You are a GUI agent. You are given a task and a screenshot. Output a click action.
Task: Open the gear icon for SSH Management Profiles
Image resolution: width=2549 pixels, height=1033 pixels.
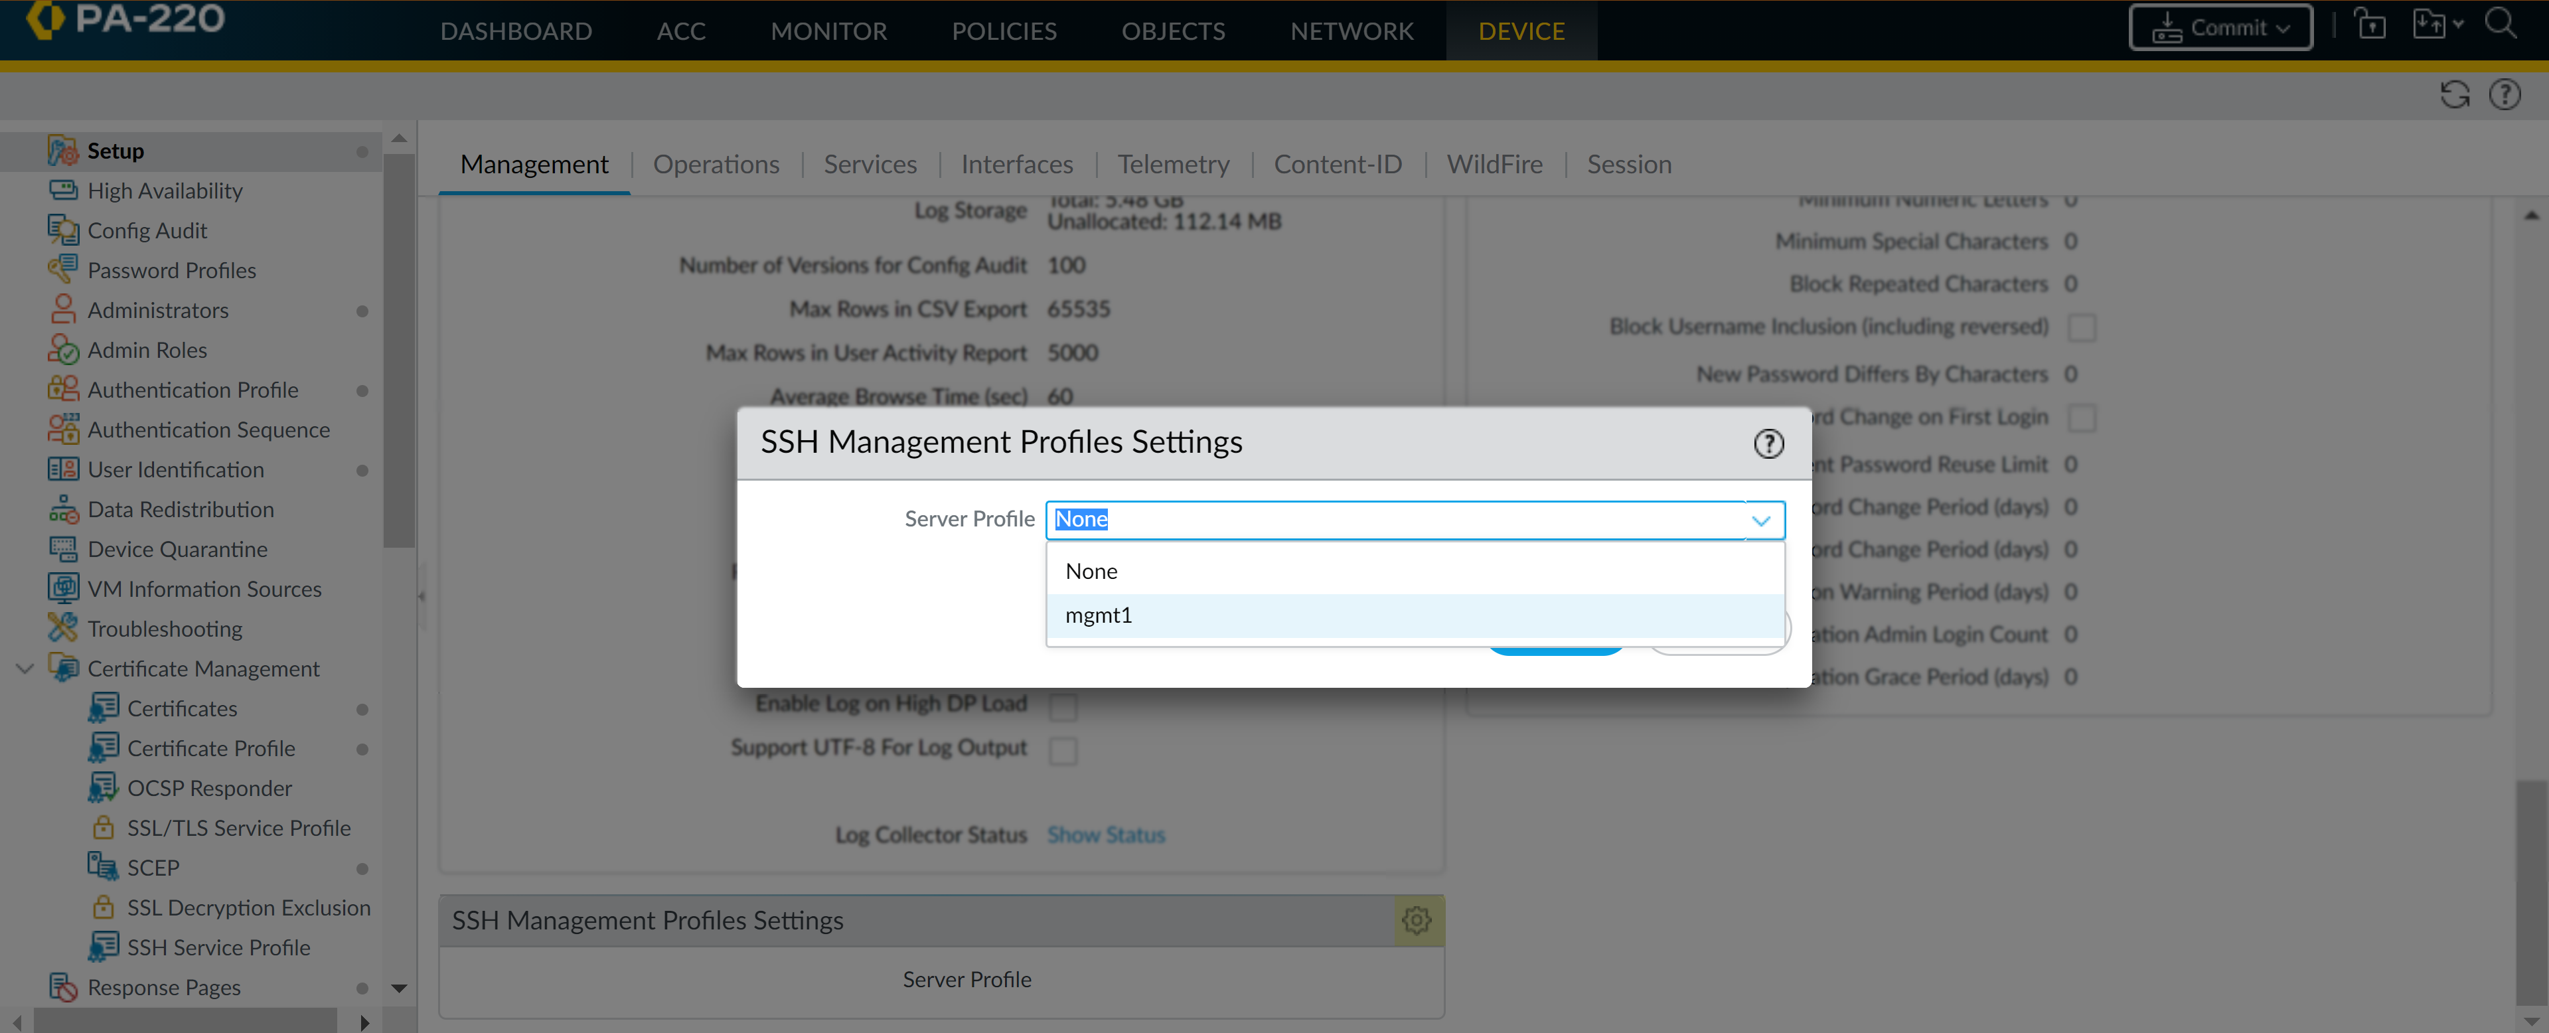[1417, 920]
